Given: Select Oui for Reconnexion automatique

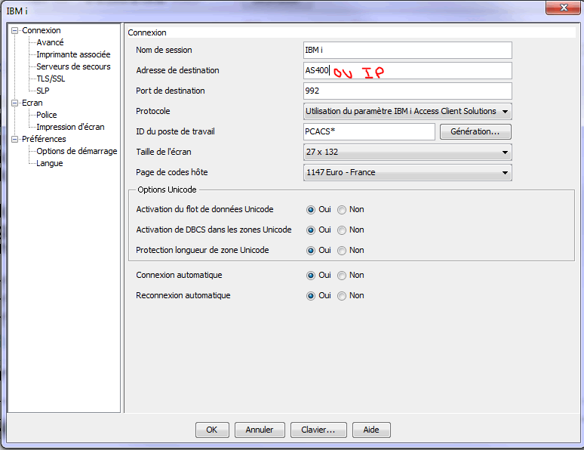Looking at the screenshot, I should click(x=311, y=296).
